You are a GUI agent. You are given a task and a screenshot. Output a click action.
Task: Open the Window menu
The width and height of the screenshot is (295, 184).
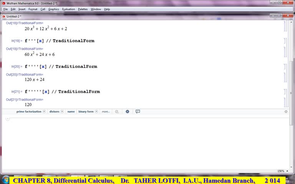click(96, 9)
